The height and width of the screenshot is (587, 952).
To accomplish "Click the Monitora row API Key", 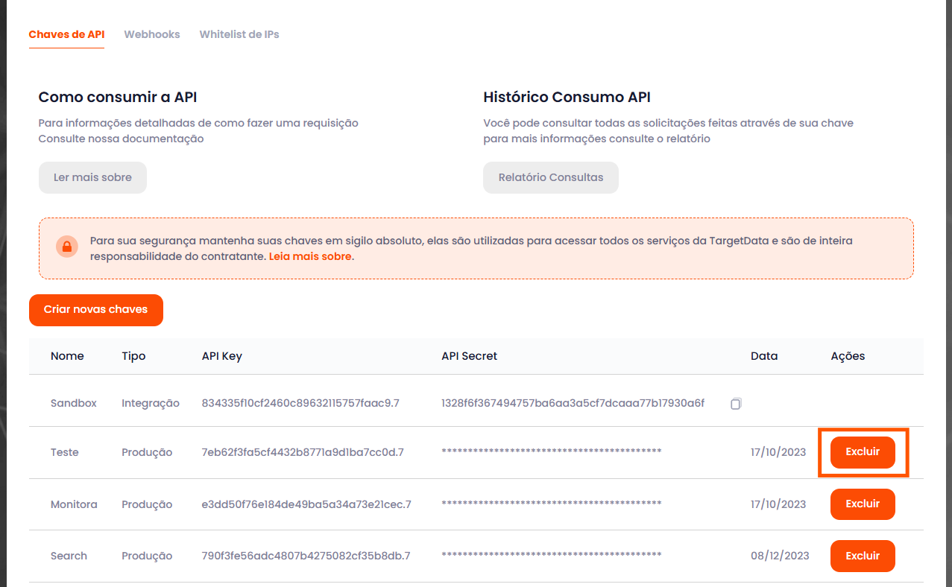I will (x=306, y=504).
